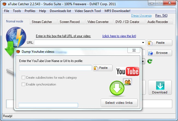Image resolution: width=178 pixels, height=121 pixels.
Task: Follow click here to view the list link
Action: [119, 36]
